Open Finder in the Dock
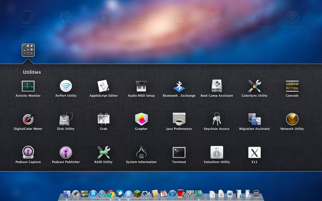The width and height of the screenshot is (322, 201). click(x=67, y=194)
